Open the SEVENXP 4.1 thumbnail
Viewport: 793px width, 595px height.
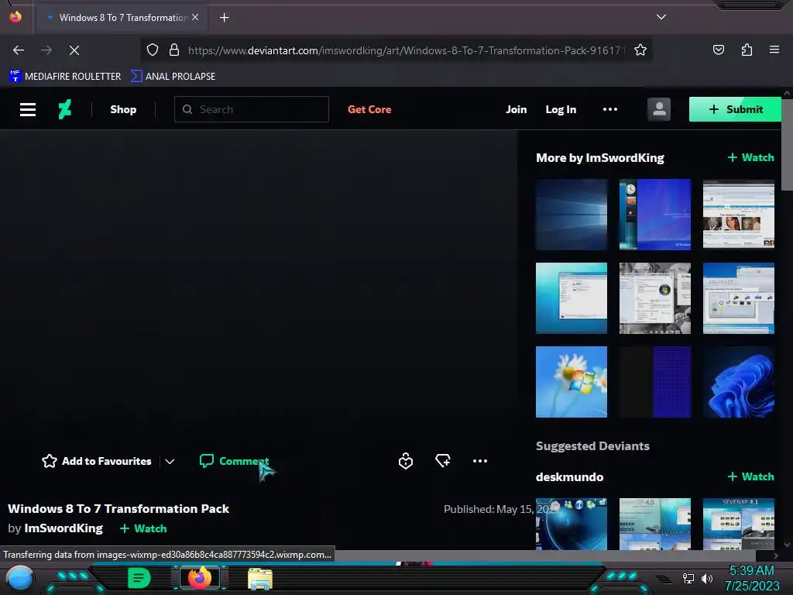pyautogui.click(x=738, y=524)
